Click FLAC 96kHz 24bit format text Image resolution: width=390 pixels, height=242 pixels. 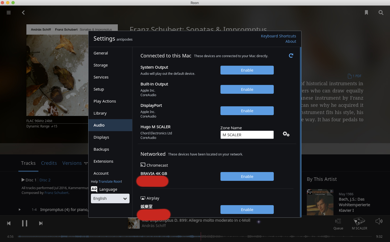(39, 121)
